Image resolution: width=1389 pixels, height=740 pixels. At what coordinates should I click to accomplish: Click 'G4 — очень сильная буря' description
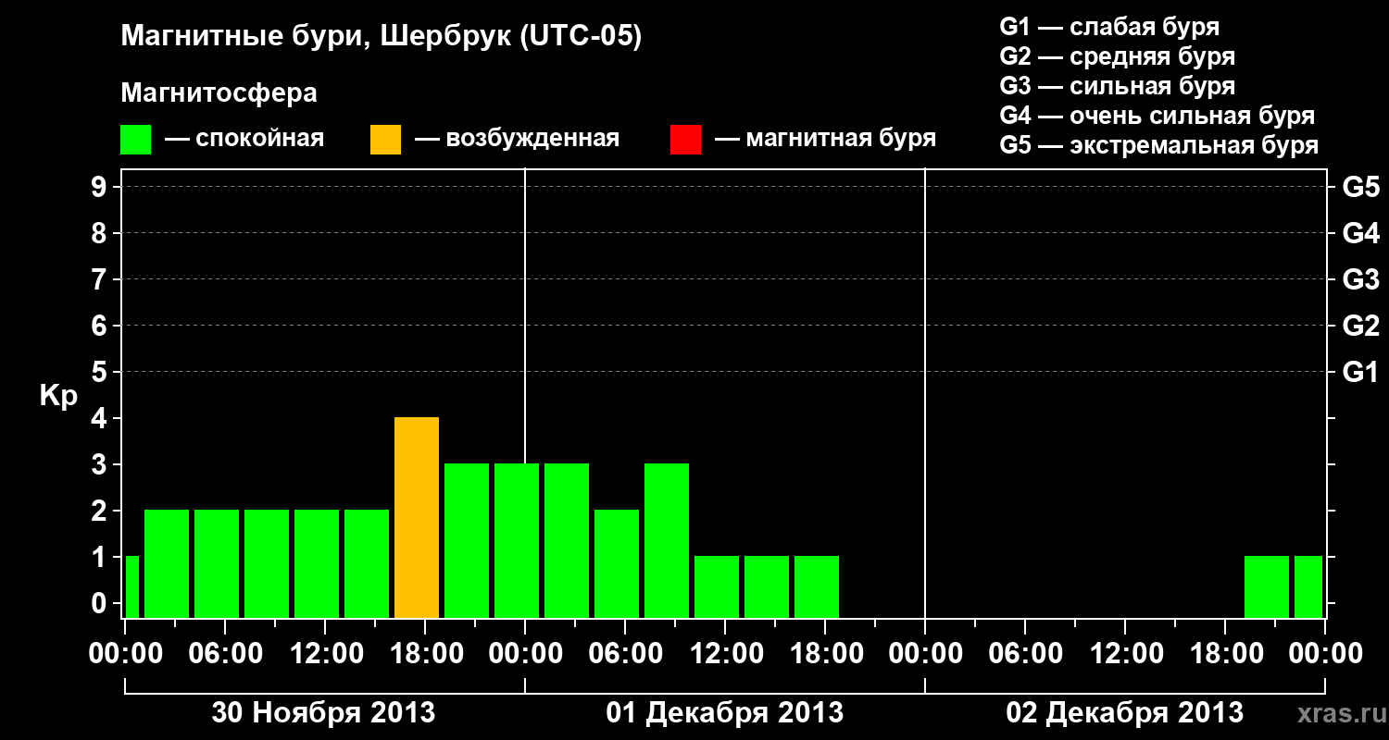coord(1157,116)
